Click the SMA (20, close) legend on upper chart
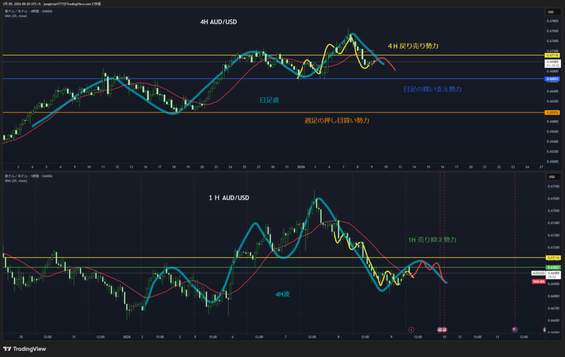Viewport: 565px width, 357px height. pos(16,16)
